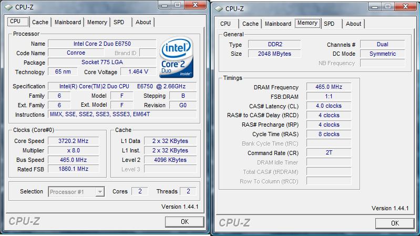
Task: Open Mainboard tab in right window
Action: 278,24
